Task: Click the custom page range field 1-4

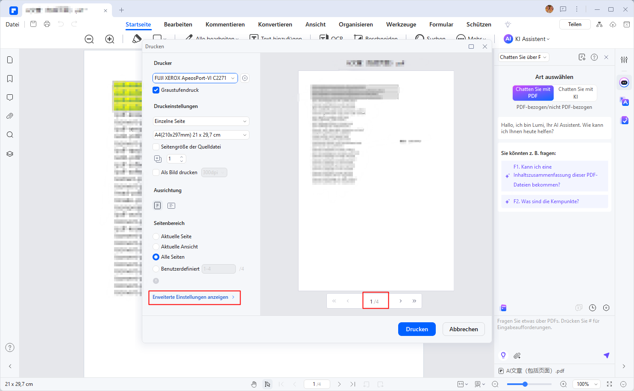Action: (218, 269)
